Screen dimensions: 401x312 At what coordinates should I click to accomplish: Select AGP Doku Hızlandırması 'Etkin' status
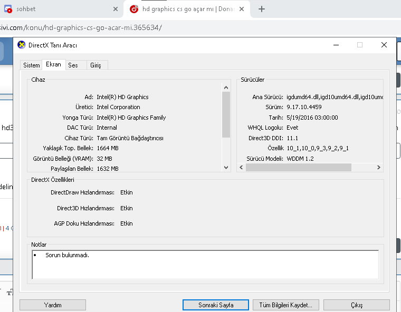127,223
